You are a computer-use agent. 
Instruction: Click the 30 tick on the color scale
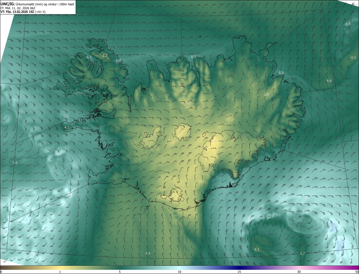click(x=299, y=272)
